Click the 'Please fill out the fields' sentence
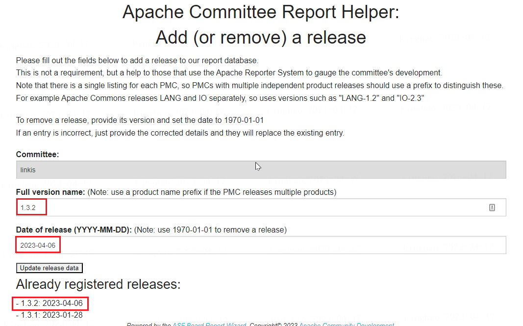Viewport: 523px width, 326px height. (137, 60)
